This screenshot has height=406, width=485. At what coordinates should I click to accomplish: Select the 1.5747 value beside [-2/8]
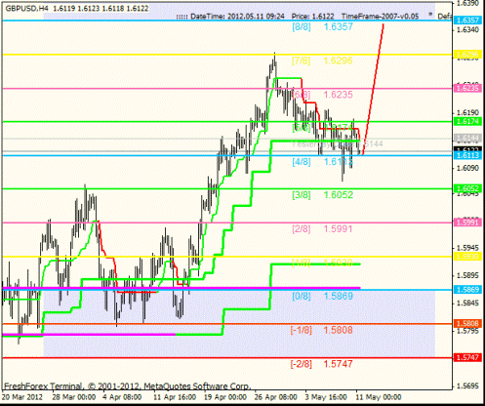tap(338, 364)
